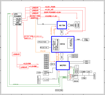Select the +12V rail row

(17, 21)
